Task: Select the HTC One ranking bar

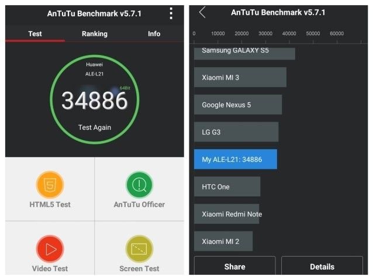Action: click(x=227, y=186)
